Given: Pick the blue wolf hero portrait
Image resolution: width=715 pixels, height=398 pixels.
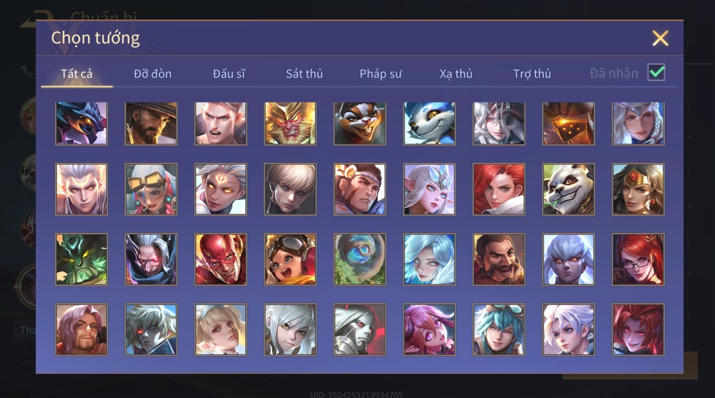Looking at the screenshot, I should tap(429, 123).
